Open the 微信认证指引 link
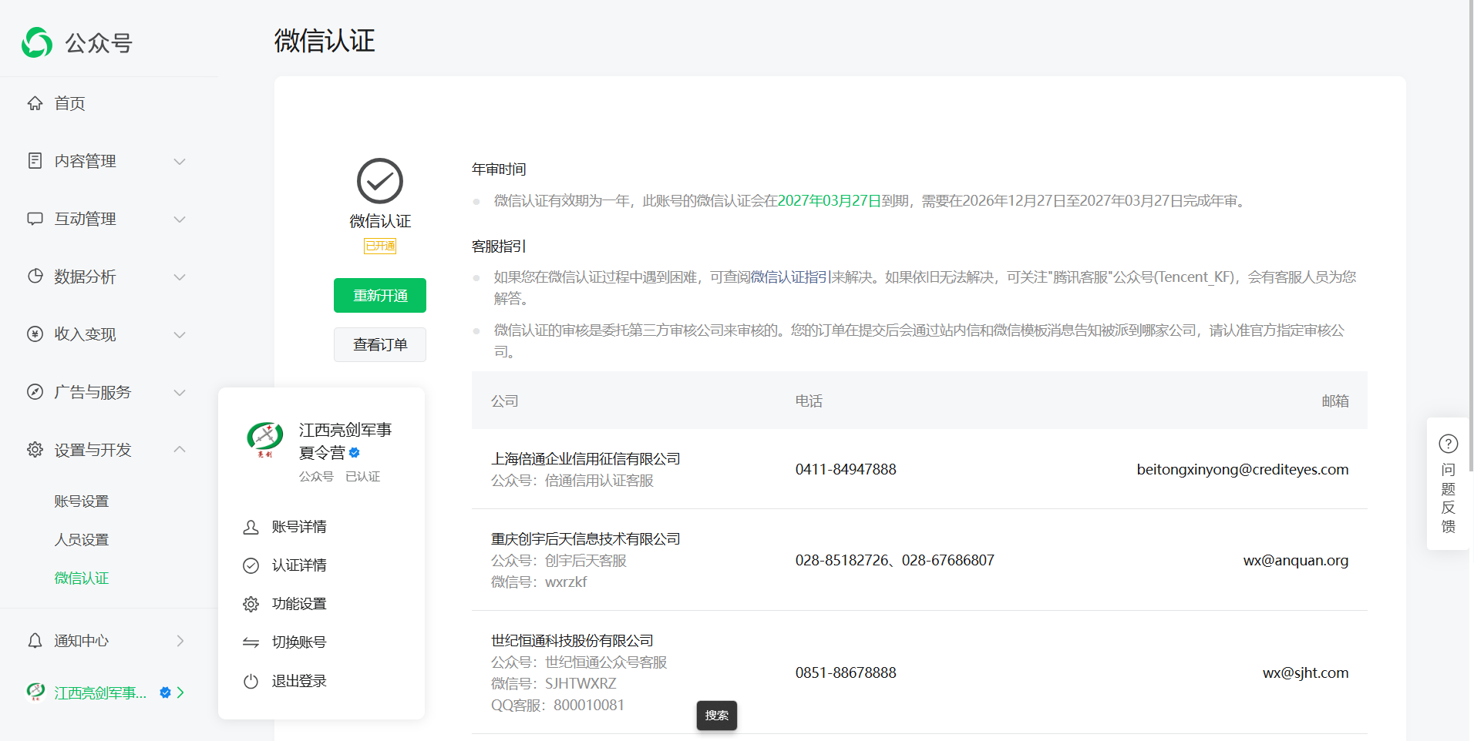The height and width of the screenshot is (741, 1474). [x=790, y=277]
